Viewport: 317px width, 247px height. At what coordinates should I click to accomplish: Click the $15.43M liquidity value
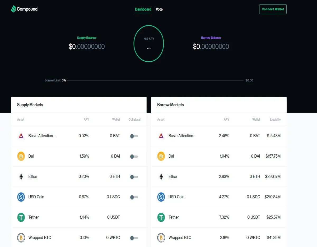tap(274, 136)
